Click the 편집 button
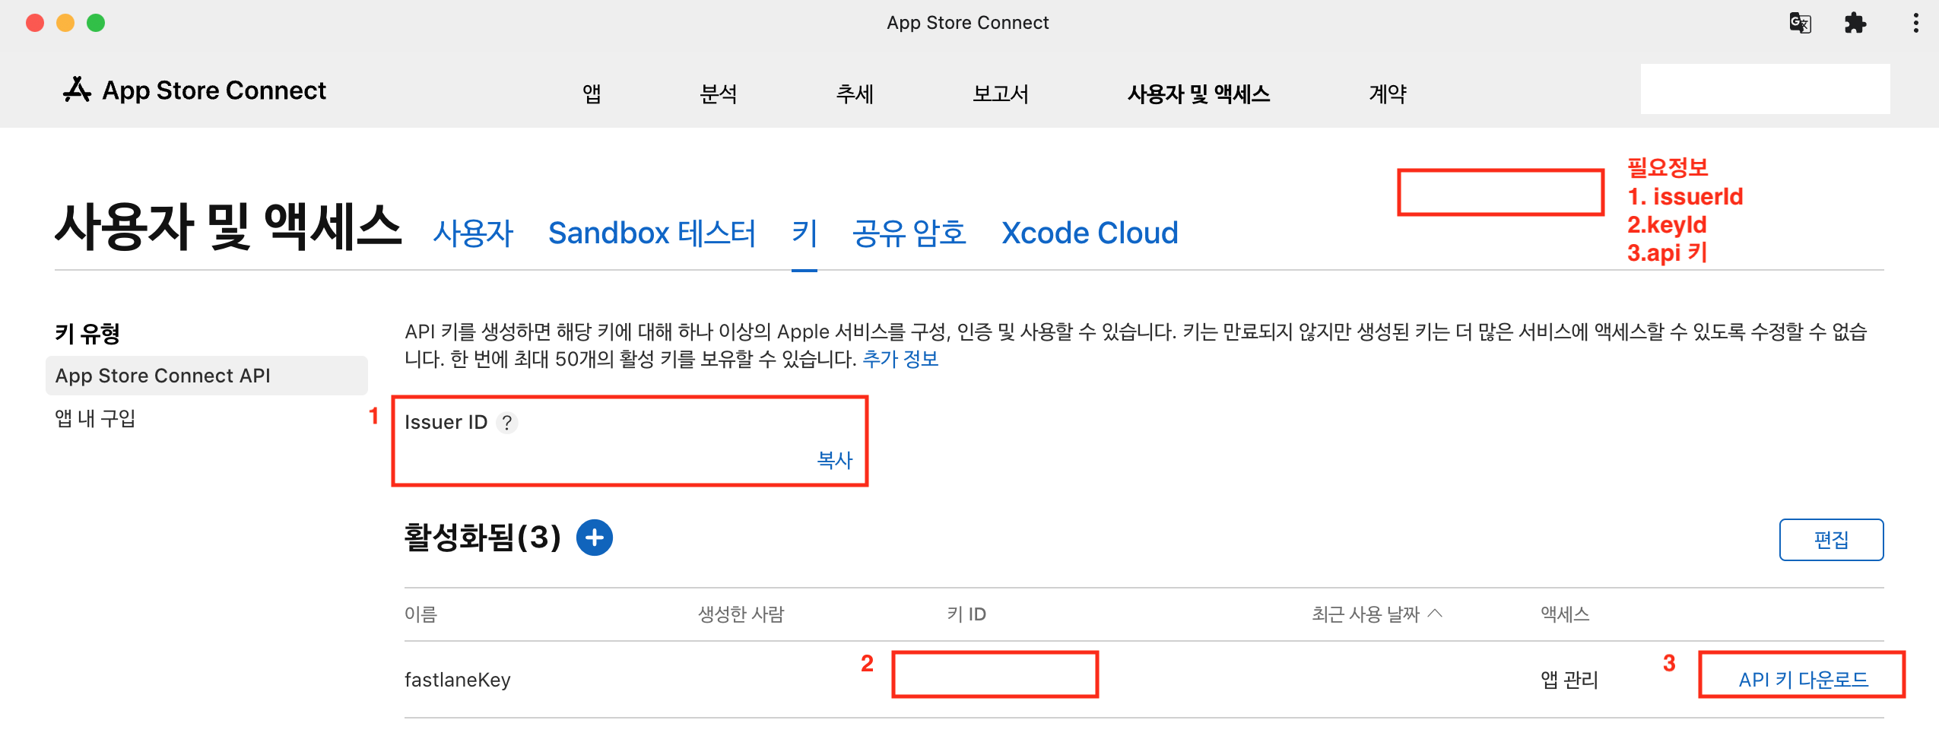The image size is (1939, 736). click(1831, 540)
